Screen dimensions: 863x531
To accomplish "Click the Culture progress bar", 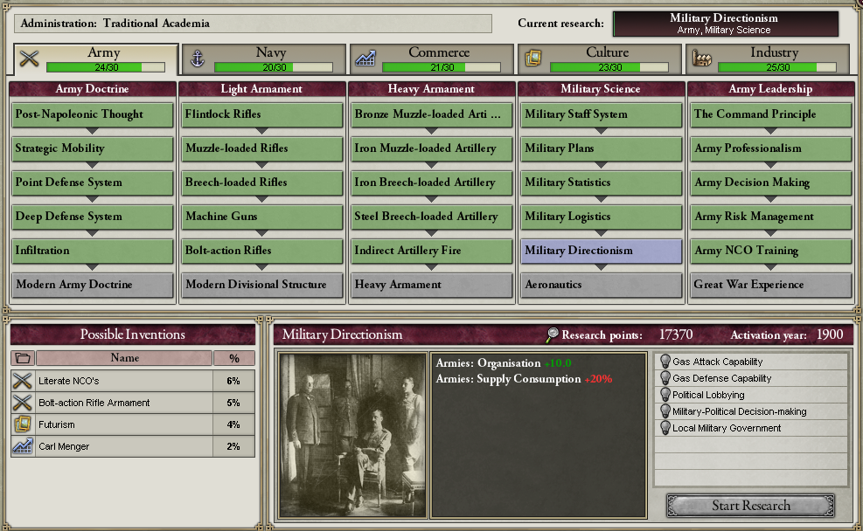I will 609,67.
